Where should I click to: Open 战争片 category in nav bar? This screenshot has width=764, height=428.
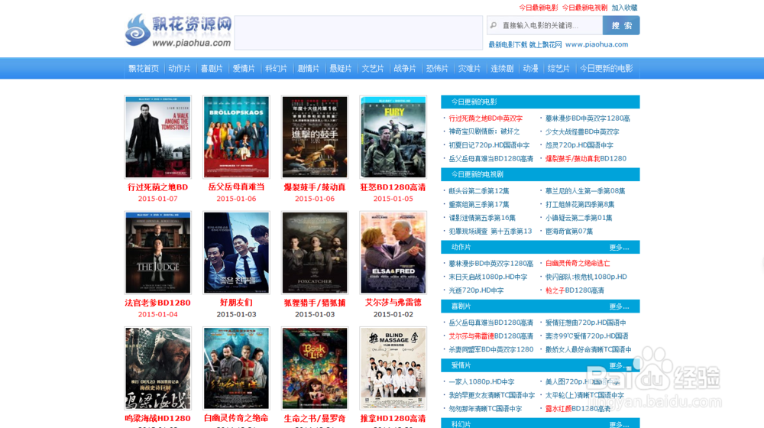pos(405,69)
